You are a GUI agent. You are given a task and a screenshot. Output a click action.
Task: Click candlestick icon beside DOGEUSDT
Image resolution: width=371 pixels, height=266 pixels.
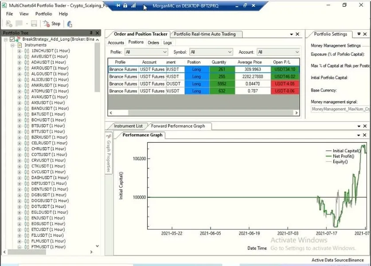[x=27, y=201]
